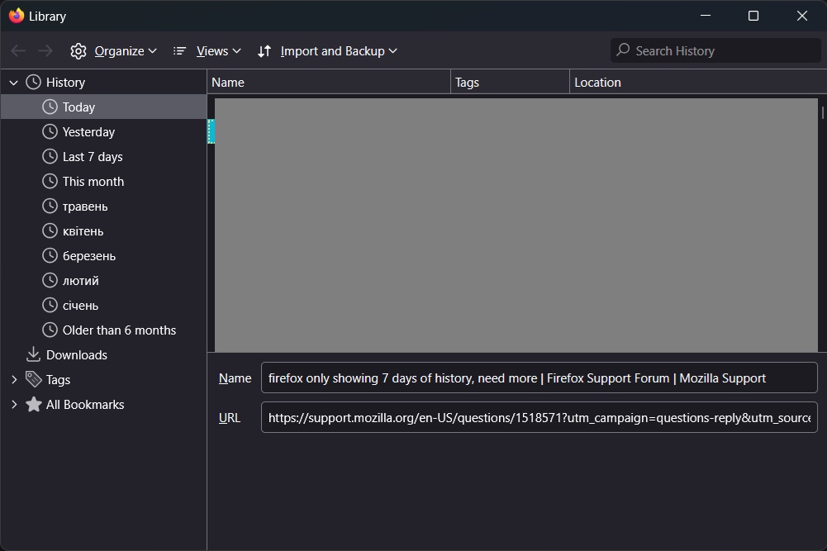
Task: Select Yesterday in history sidebar
Action: (104, 132)
